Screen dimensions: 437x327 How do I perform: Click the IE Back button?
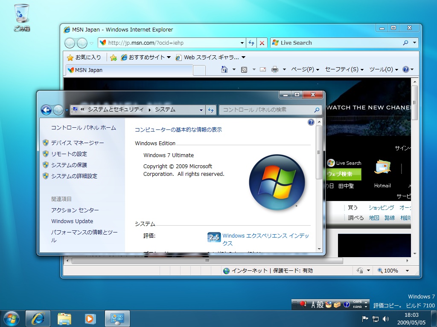coord(70,43)
